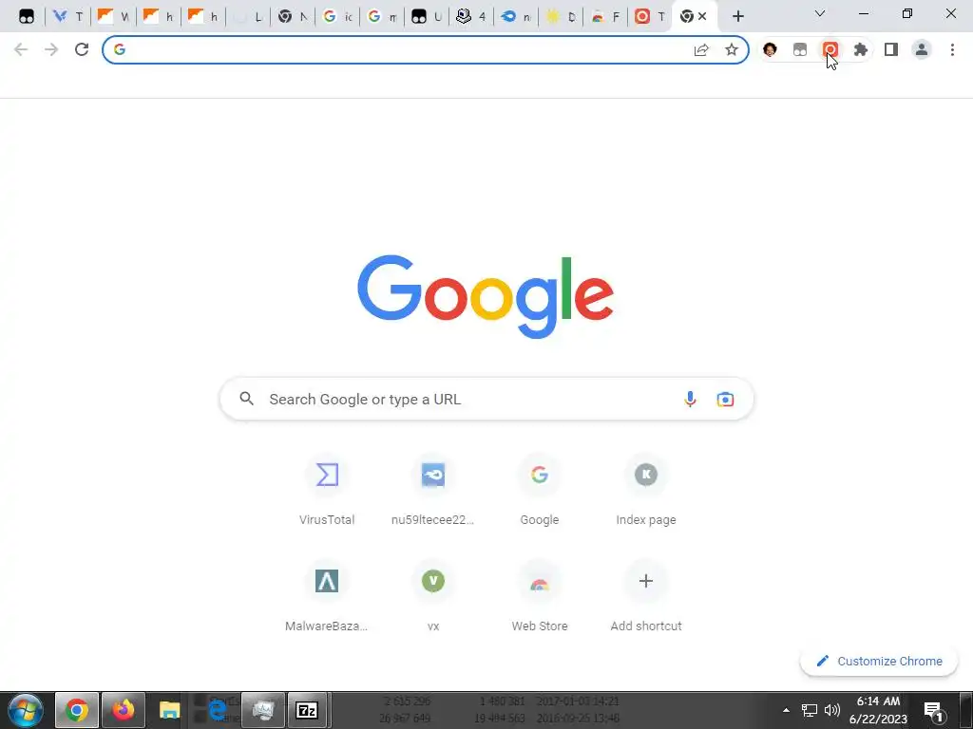Image resolution: width=973 pixels, height=729 pixels.
Task: Go forward with the forward arrow
Action: (x=51, y=49)
